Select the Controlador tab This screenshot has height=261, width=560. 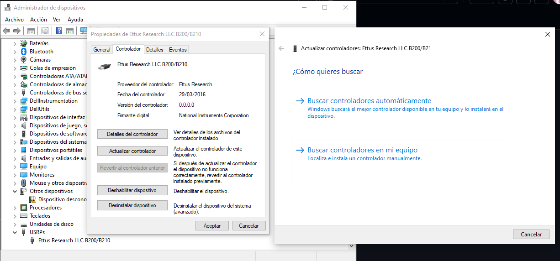click(x=128, y=49)
